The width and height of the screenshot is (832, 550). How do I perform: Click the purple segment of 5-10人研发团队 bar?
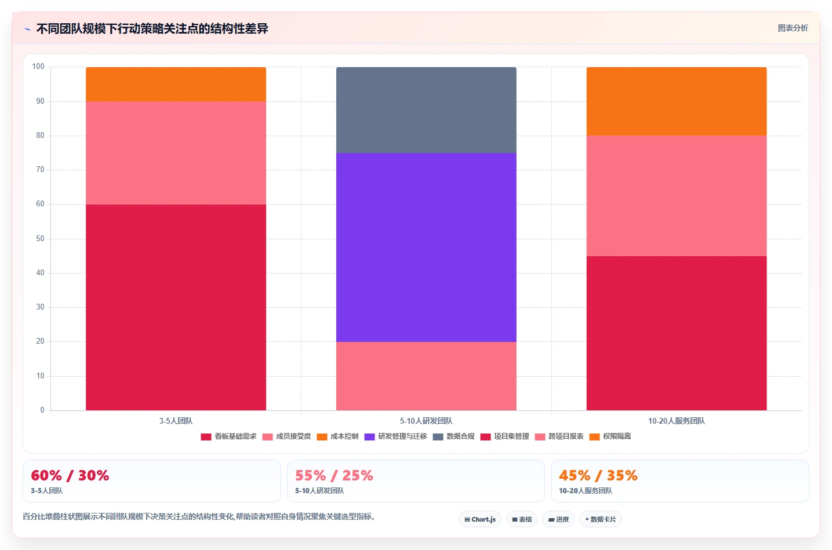pos(426,247)
